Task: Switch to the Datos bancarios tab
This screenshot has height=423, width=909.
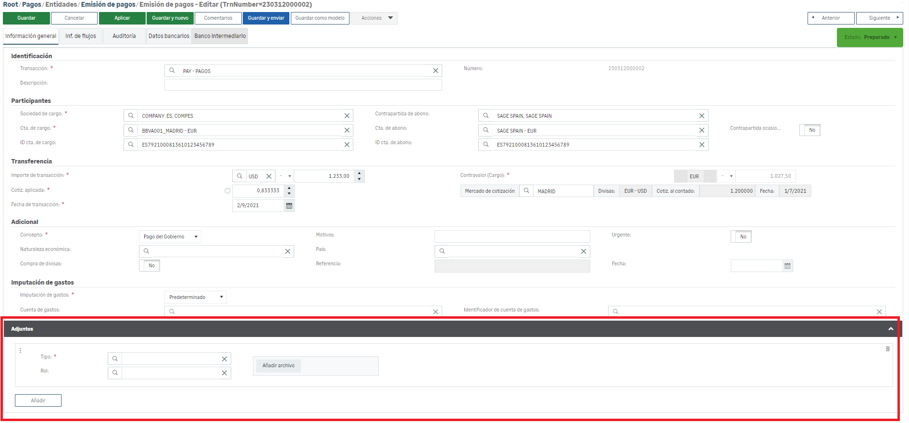Action: [169, 36]
